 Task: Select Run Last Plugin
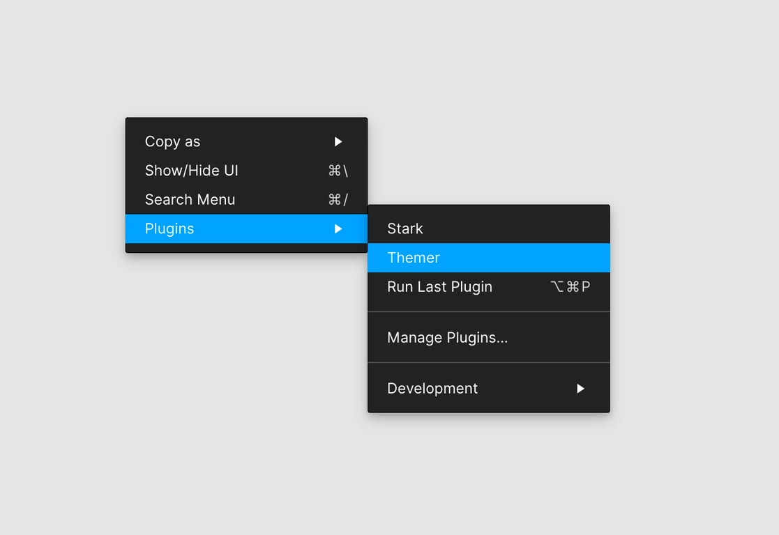tap(439, 287)
